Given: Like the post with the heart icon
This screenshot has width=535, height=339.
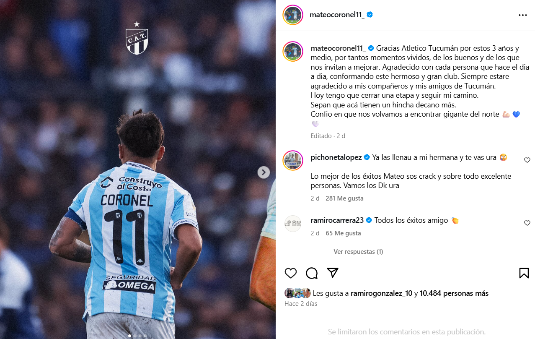Looking at the screenshot, I should (x=291, y=273).
